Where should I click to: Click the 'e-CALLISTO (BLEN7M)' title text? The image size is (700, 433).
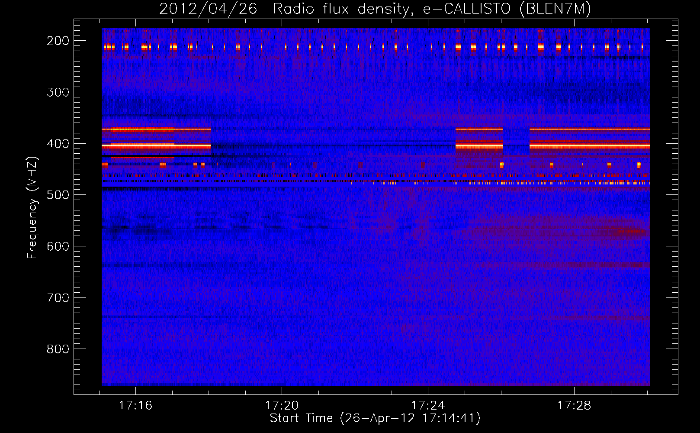coord(507,9)
